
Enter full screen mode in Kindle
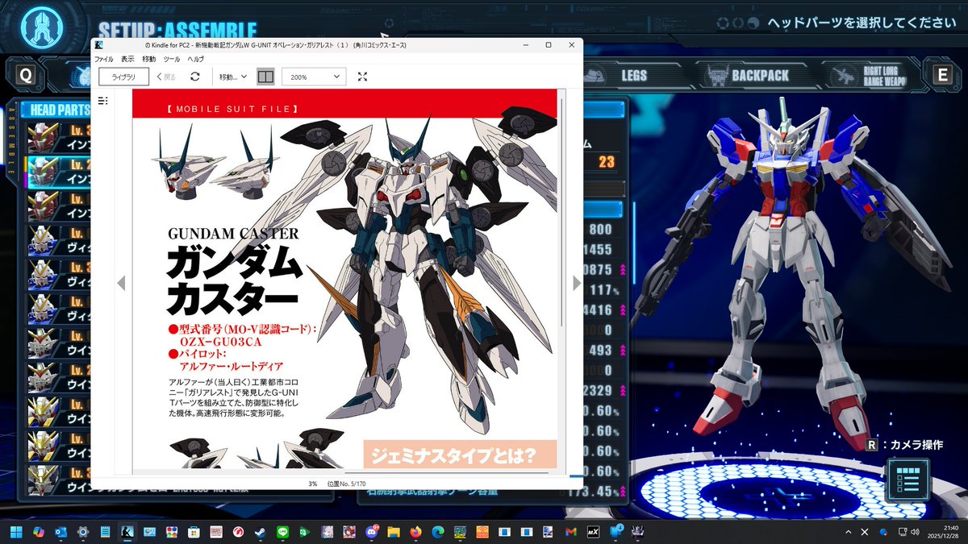(362, 77)
